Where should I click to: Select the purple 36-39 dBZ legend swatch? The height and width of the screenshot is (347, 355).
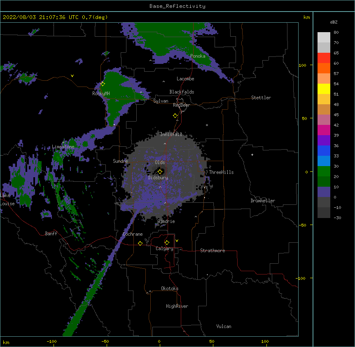tap(324, 141)
